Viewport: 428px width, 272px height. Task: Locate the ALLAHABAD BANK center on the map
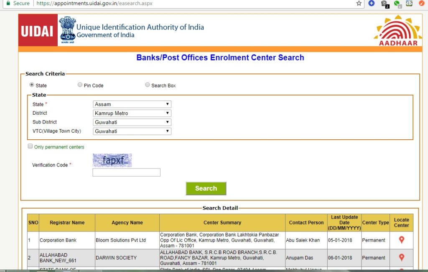pyautogui.click(x=401, y=257)
